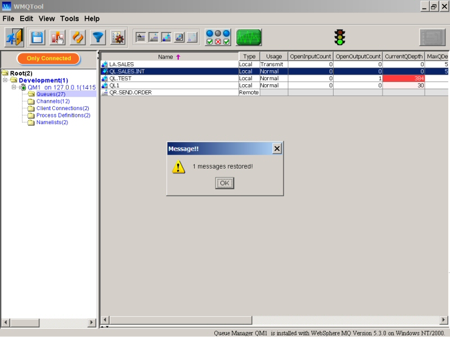
Task: Open the Channels(12) folder
Action: (x=53, y=101)
